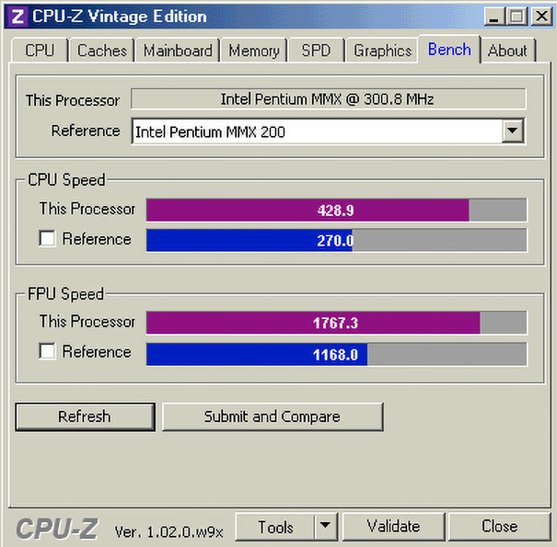This screenshot has width=557, height=547.
Task: Enable the FPU Speed Reference checkbox
Action: (47, 351)
